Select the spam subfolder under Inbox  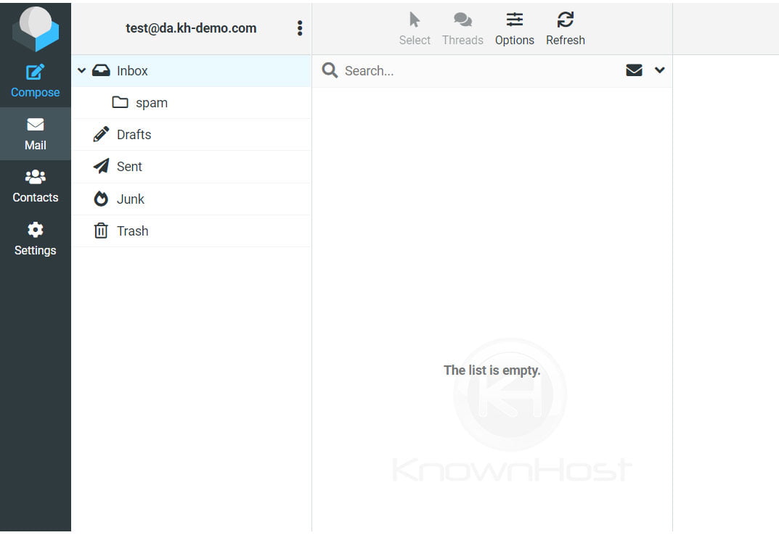click(152, 102)
